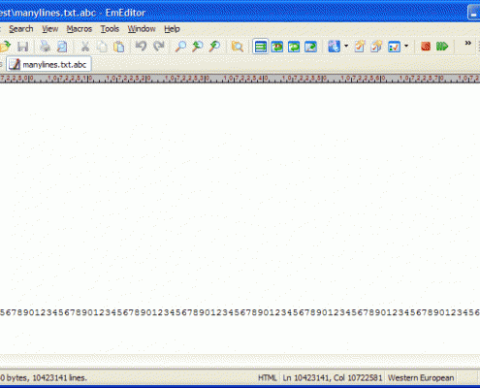
Task: Open Print Preview from the toolbar
Action: [x=62, y=47]
